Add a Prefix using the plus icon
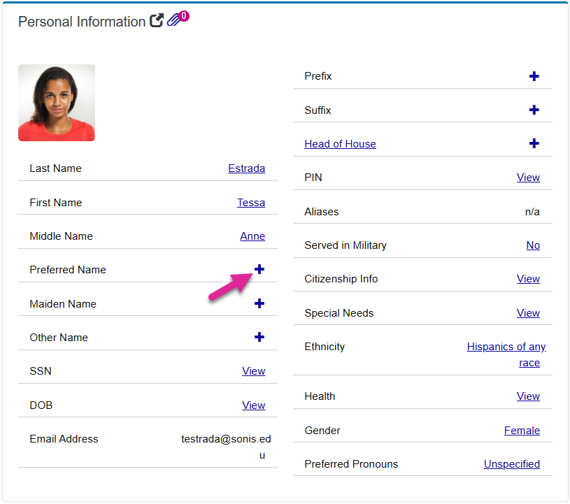570x504 pixels. point(534,76)
